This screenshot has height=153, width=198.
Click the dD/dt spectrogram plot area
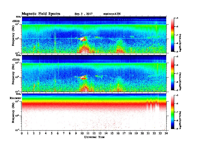coord(94,73)
